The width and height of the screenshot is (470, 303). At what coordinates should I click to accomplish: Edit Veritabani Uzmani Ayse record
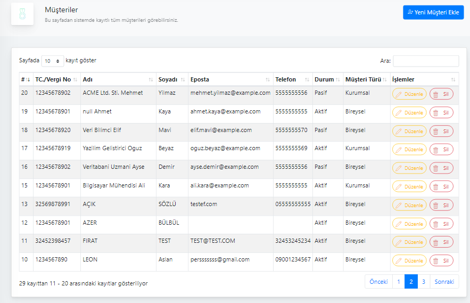point(409,168)
